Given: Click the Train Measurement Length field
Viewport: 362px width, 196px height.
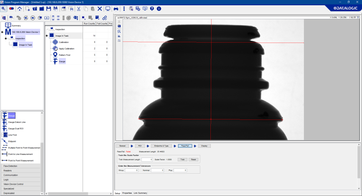Looking at the screenshot, I should tap(146, 160).
